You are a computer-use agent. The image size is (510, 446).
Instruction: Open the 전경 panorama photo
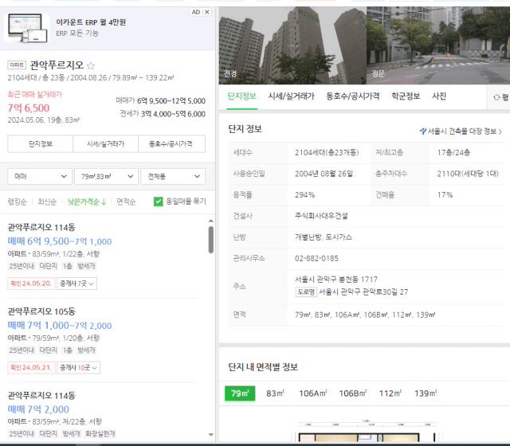coord(292,45)
